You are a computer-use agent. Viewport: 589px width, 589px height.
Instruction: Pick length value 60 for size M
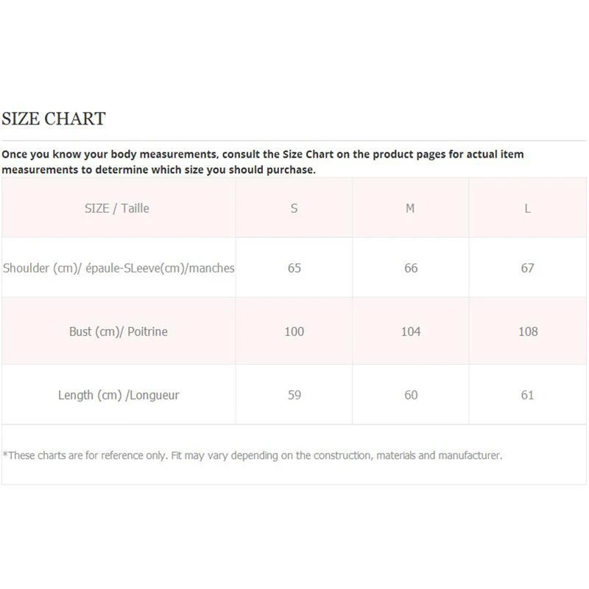pyautogui.click(x=411, y=395)
